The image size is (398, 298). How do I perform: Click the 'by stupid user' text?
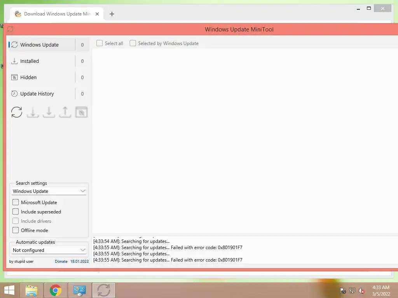pos(21,261)
